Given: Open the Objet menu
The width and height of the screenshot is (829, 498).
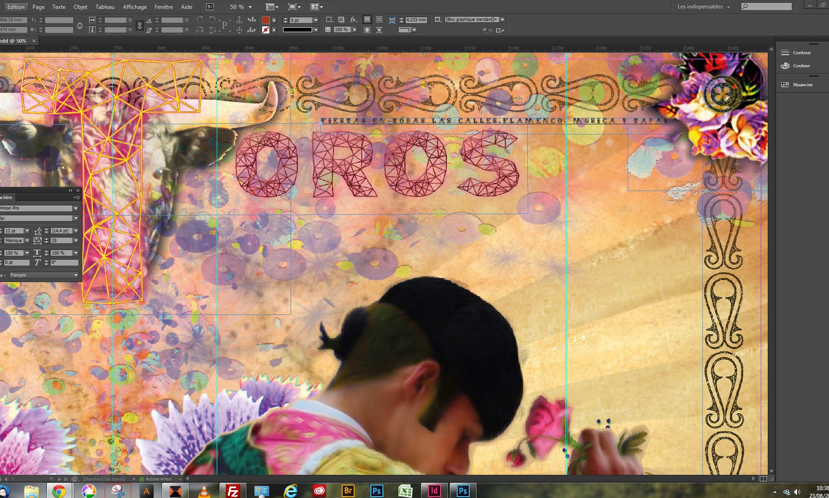Looking at the screenshot, I should click(x=80, y=7).
